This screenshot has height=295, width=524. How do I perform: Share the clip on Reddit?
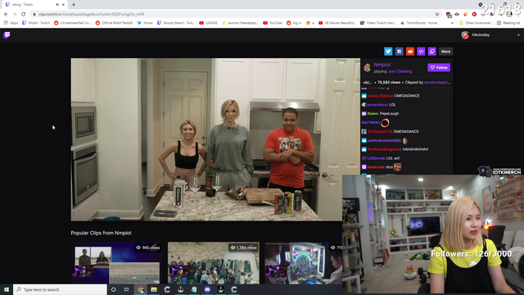click(x=410, y=52)
